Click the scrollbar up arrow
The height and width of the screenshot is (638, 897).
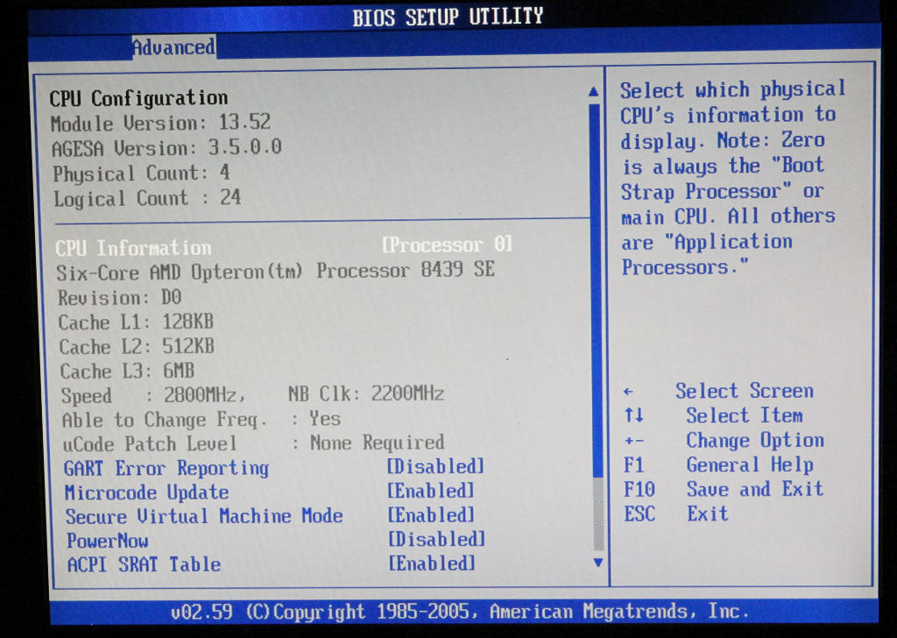[x=593, y=91]
